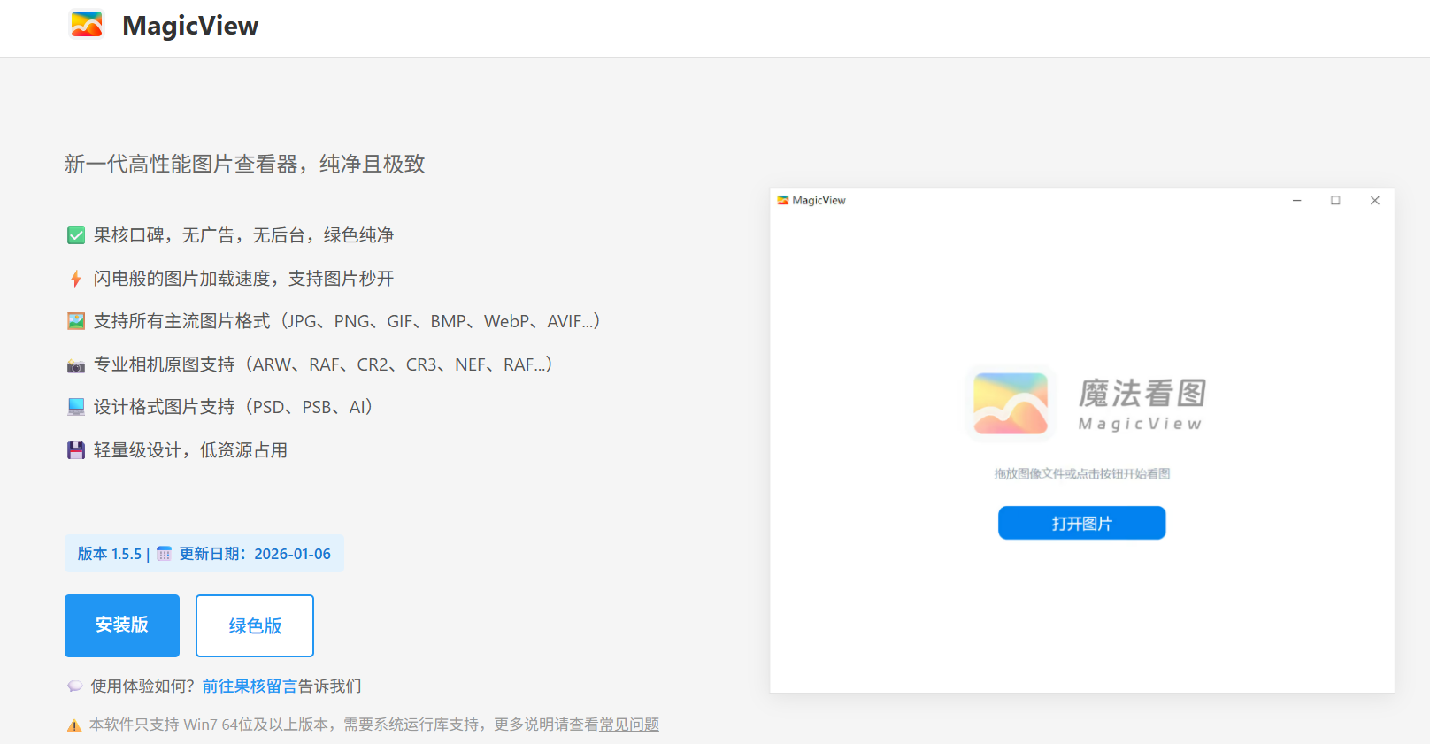This screenshot has width=1430, height=744.
Task: Click the speech bubble icon beside 使用体验如何
Action: coord(75,686)
